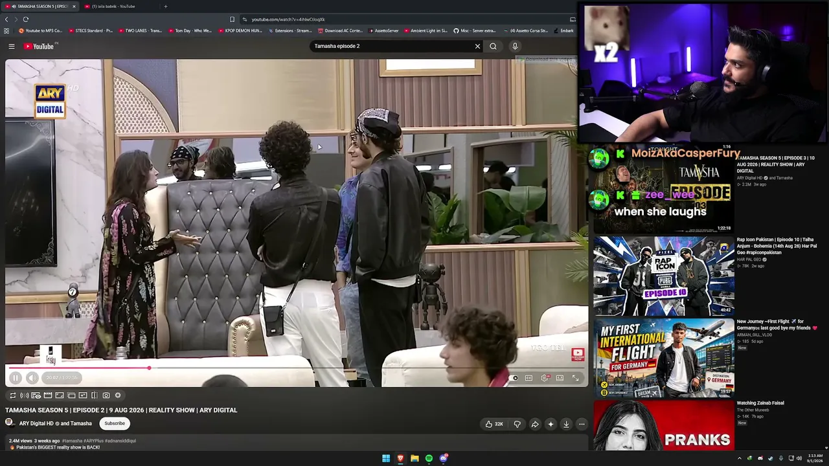Show hidden system tray icons
The height and width of the screenshot is (466, 829).
pos(740,458)
